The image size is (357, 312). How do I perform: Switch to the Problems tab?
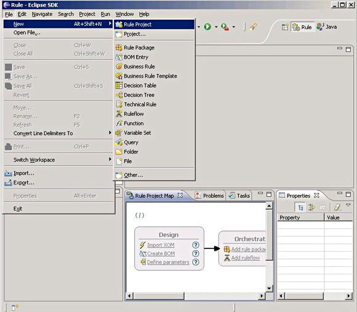click(x=209, y=195)
